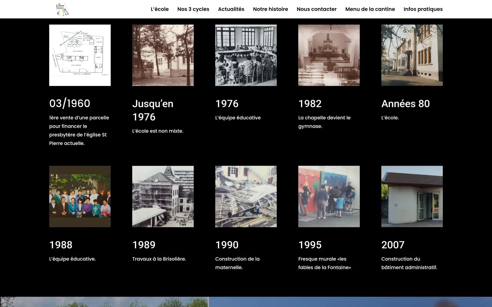Click the text "La chapelle devient le gymnase."
This screenshot has height=307, width=492.
(x=324, y=122)
